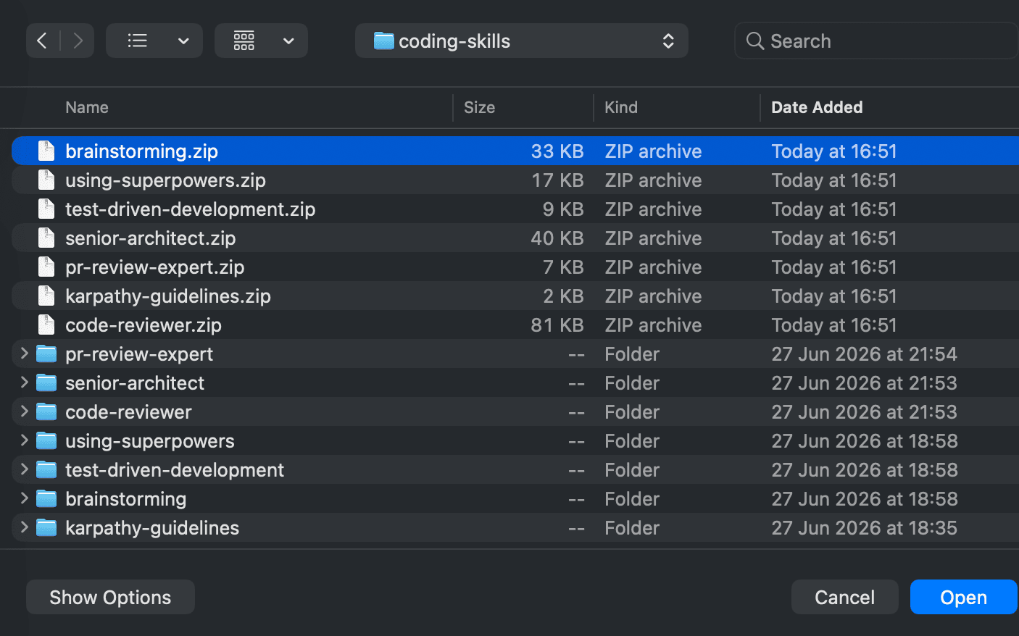
Task: Select the code-reviewer folder name
Action: click(128, 411)
